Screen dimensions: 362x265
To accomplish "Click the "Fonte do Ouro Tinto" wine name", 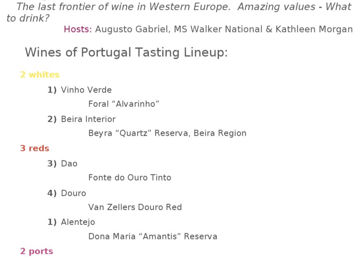I will [x=129, y=178].
